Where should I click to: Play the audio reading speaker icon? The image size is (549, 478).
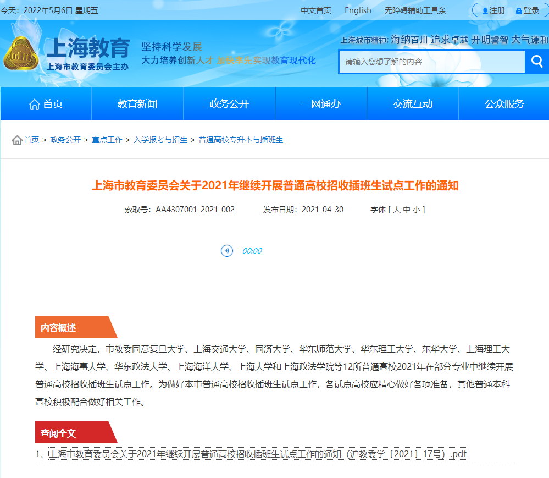227,251
